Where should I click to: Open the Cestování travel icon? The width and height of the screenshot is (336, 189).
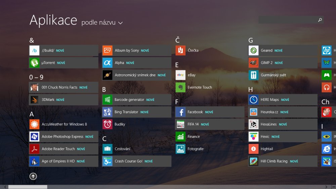108,149
